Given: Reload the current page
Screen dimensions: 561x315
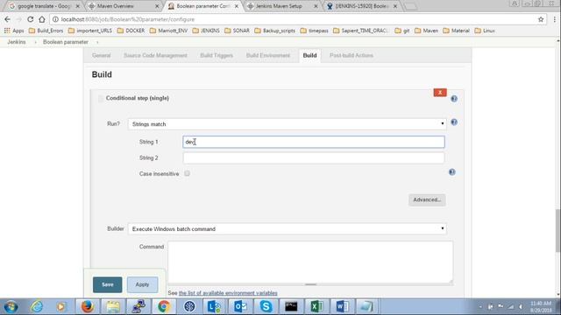Looking at the screenshot, I should pos(31,19).
